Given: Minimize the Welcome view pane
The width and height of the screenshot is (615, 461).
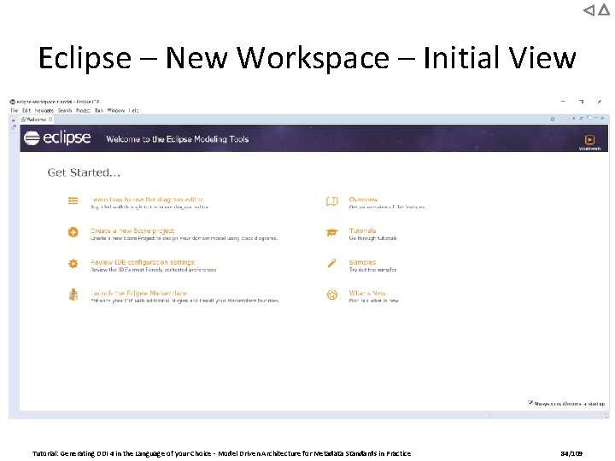Looking at the screenshot, I should [595, 118].
